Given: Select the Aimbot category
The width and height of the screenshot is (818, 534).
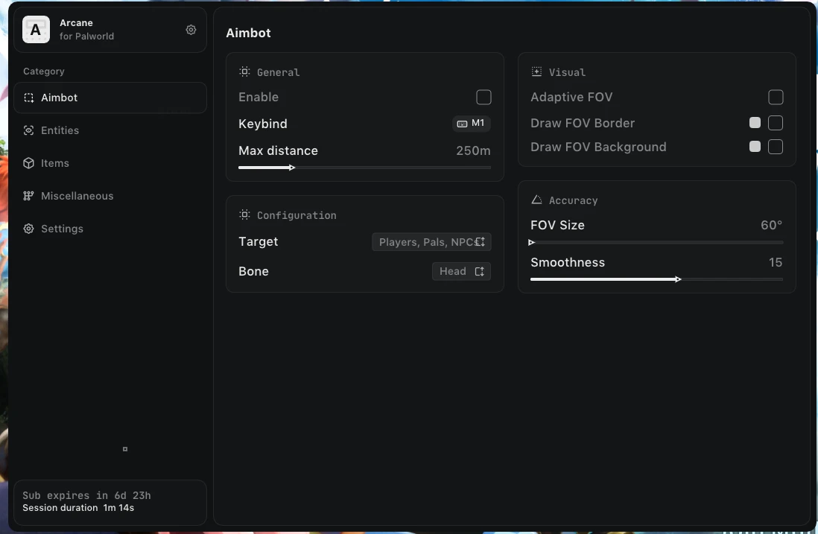Looking at the screenshot, I should (110, 98).
